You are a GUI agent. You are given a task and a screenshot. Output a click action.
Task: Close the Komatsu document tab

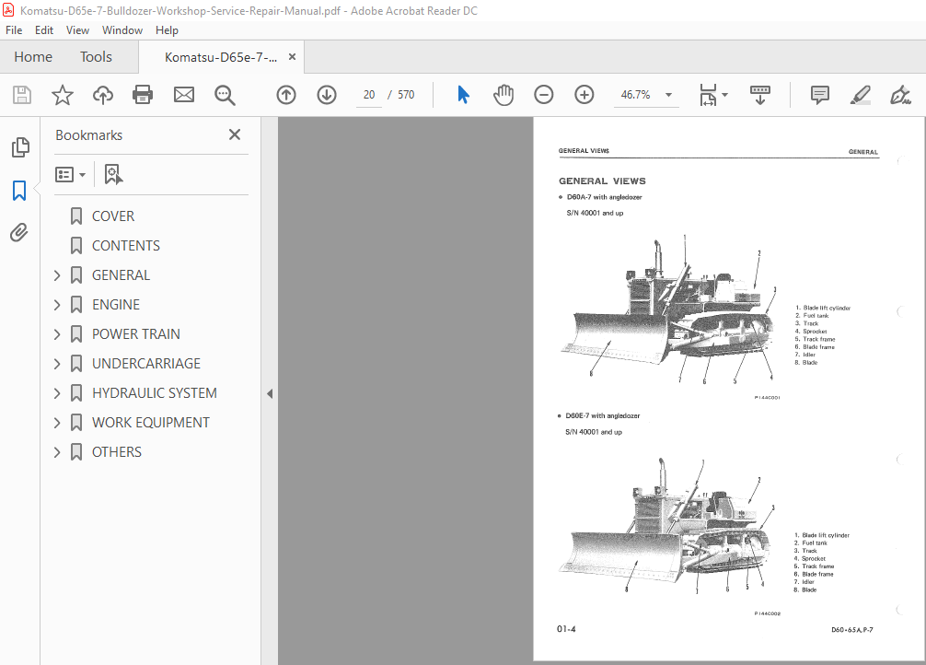(292, 57)
